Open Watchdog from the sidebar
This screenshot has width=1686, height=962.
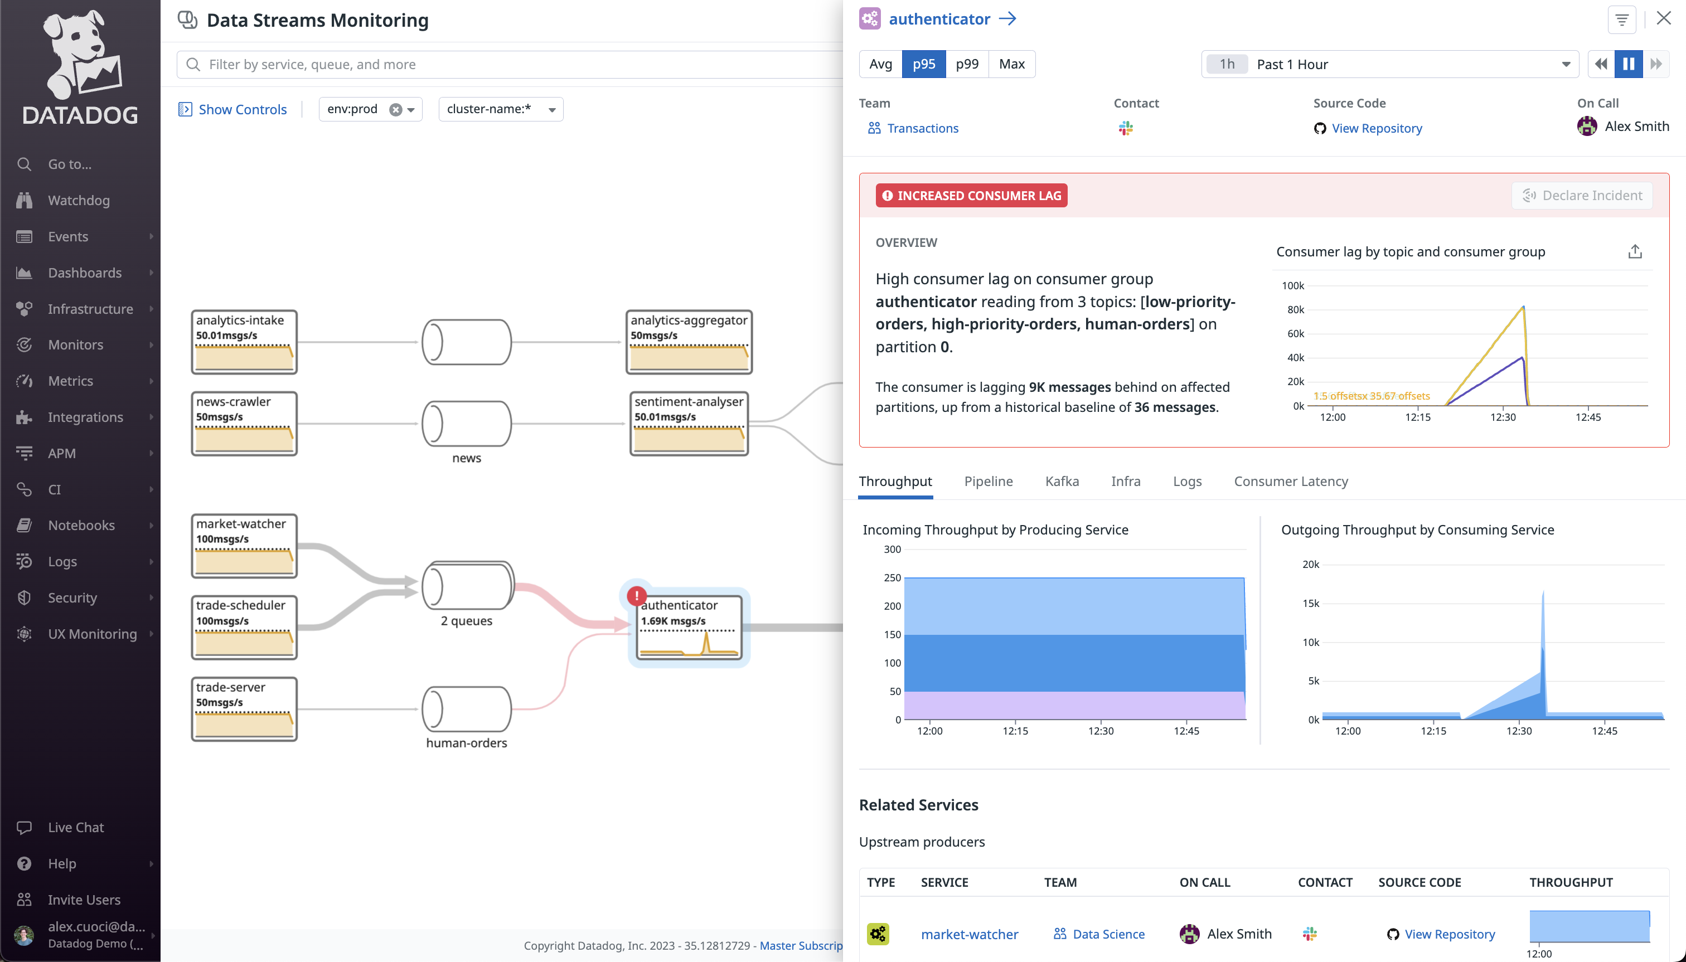click(x=79, y=200)
